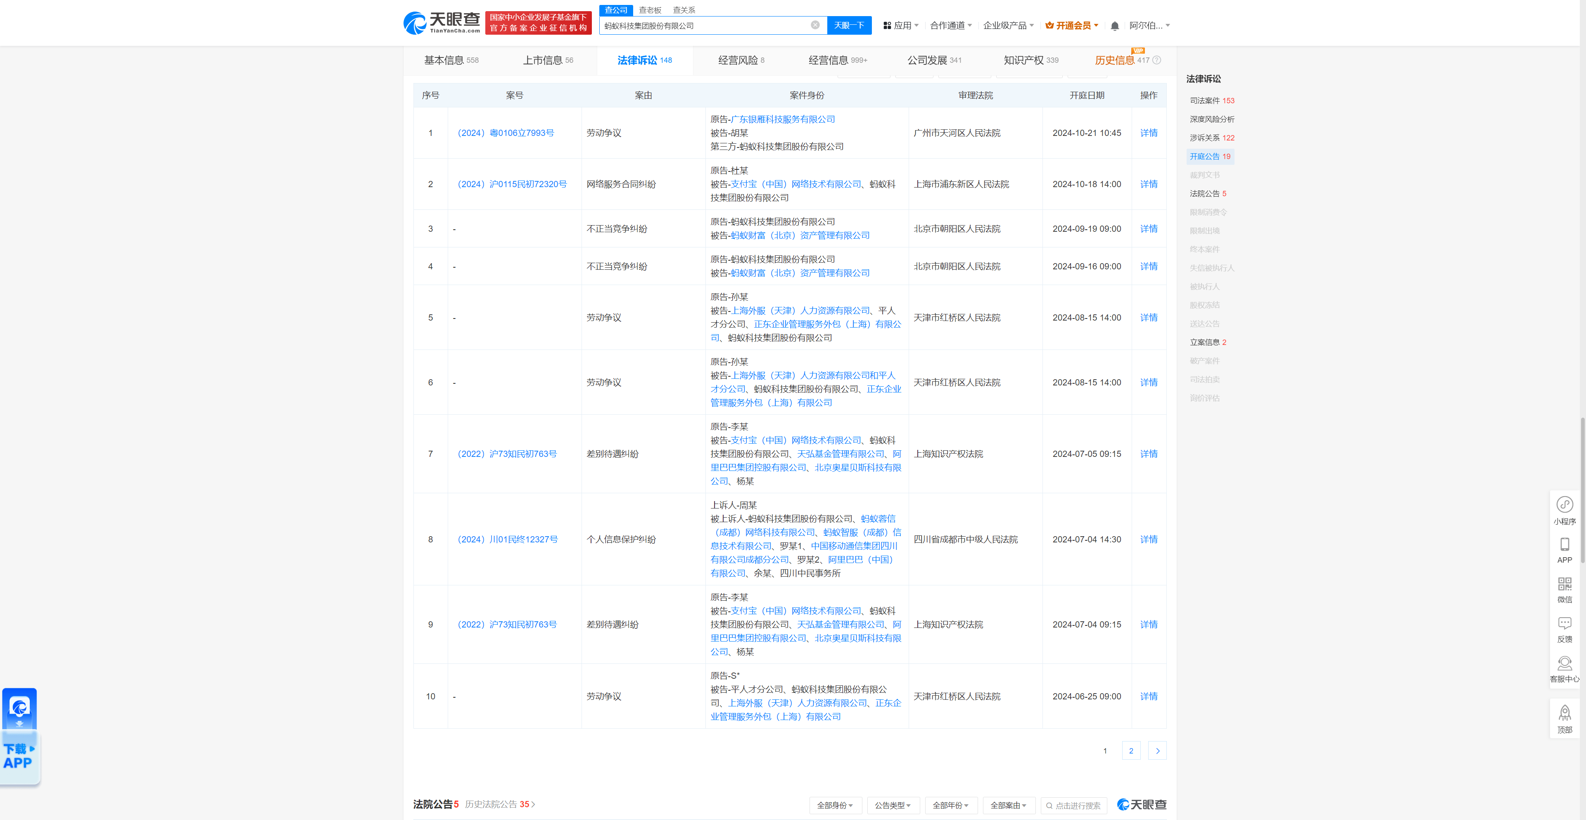Viewport: 1586px width, 820px height.
Task: Select 开庭公告 in sidebar
Action: 1210,157
